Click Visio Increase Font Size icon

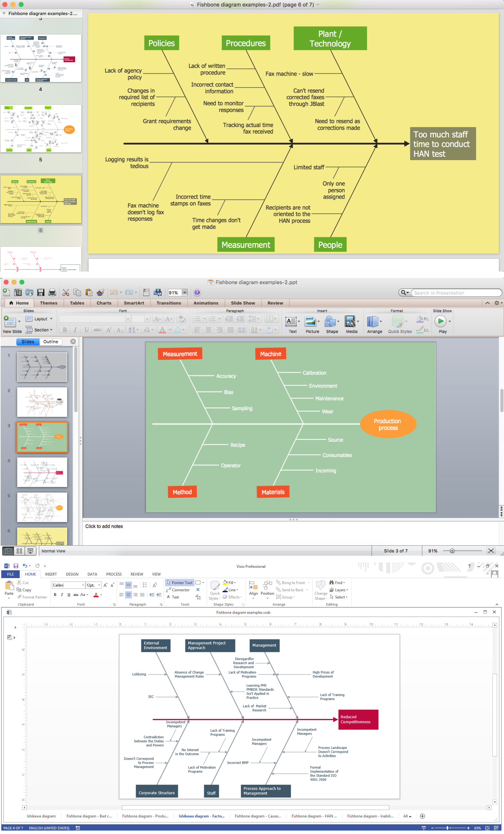[x=105, y=585]
